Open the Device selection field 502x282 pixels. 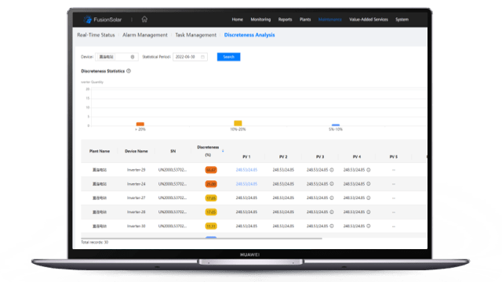point(117,57)
